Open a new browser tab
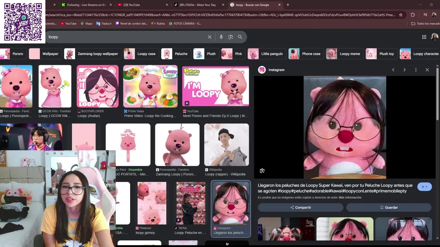 pos(288,5)
